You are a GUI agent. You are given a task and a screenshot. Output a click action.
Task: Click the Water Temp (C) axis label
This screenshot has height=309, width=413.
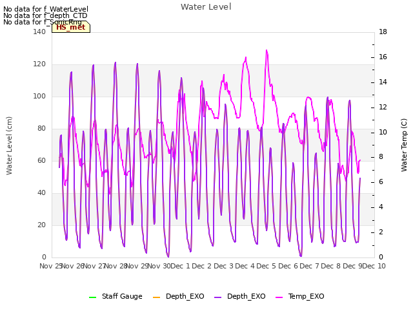[404, 145]
